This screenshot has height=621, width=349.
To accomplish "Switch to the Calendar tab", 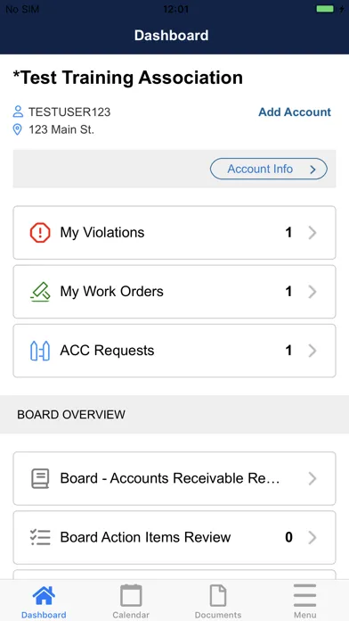I will tap(131, 601).
